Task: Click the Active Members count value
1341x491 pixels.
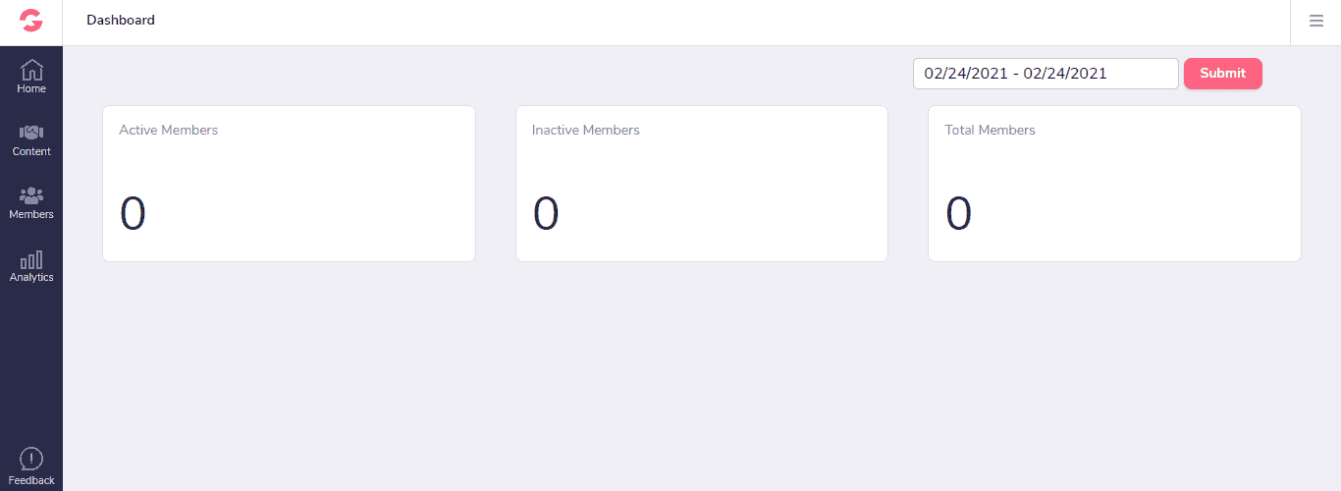Action: coord(133,214)
